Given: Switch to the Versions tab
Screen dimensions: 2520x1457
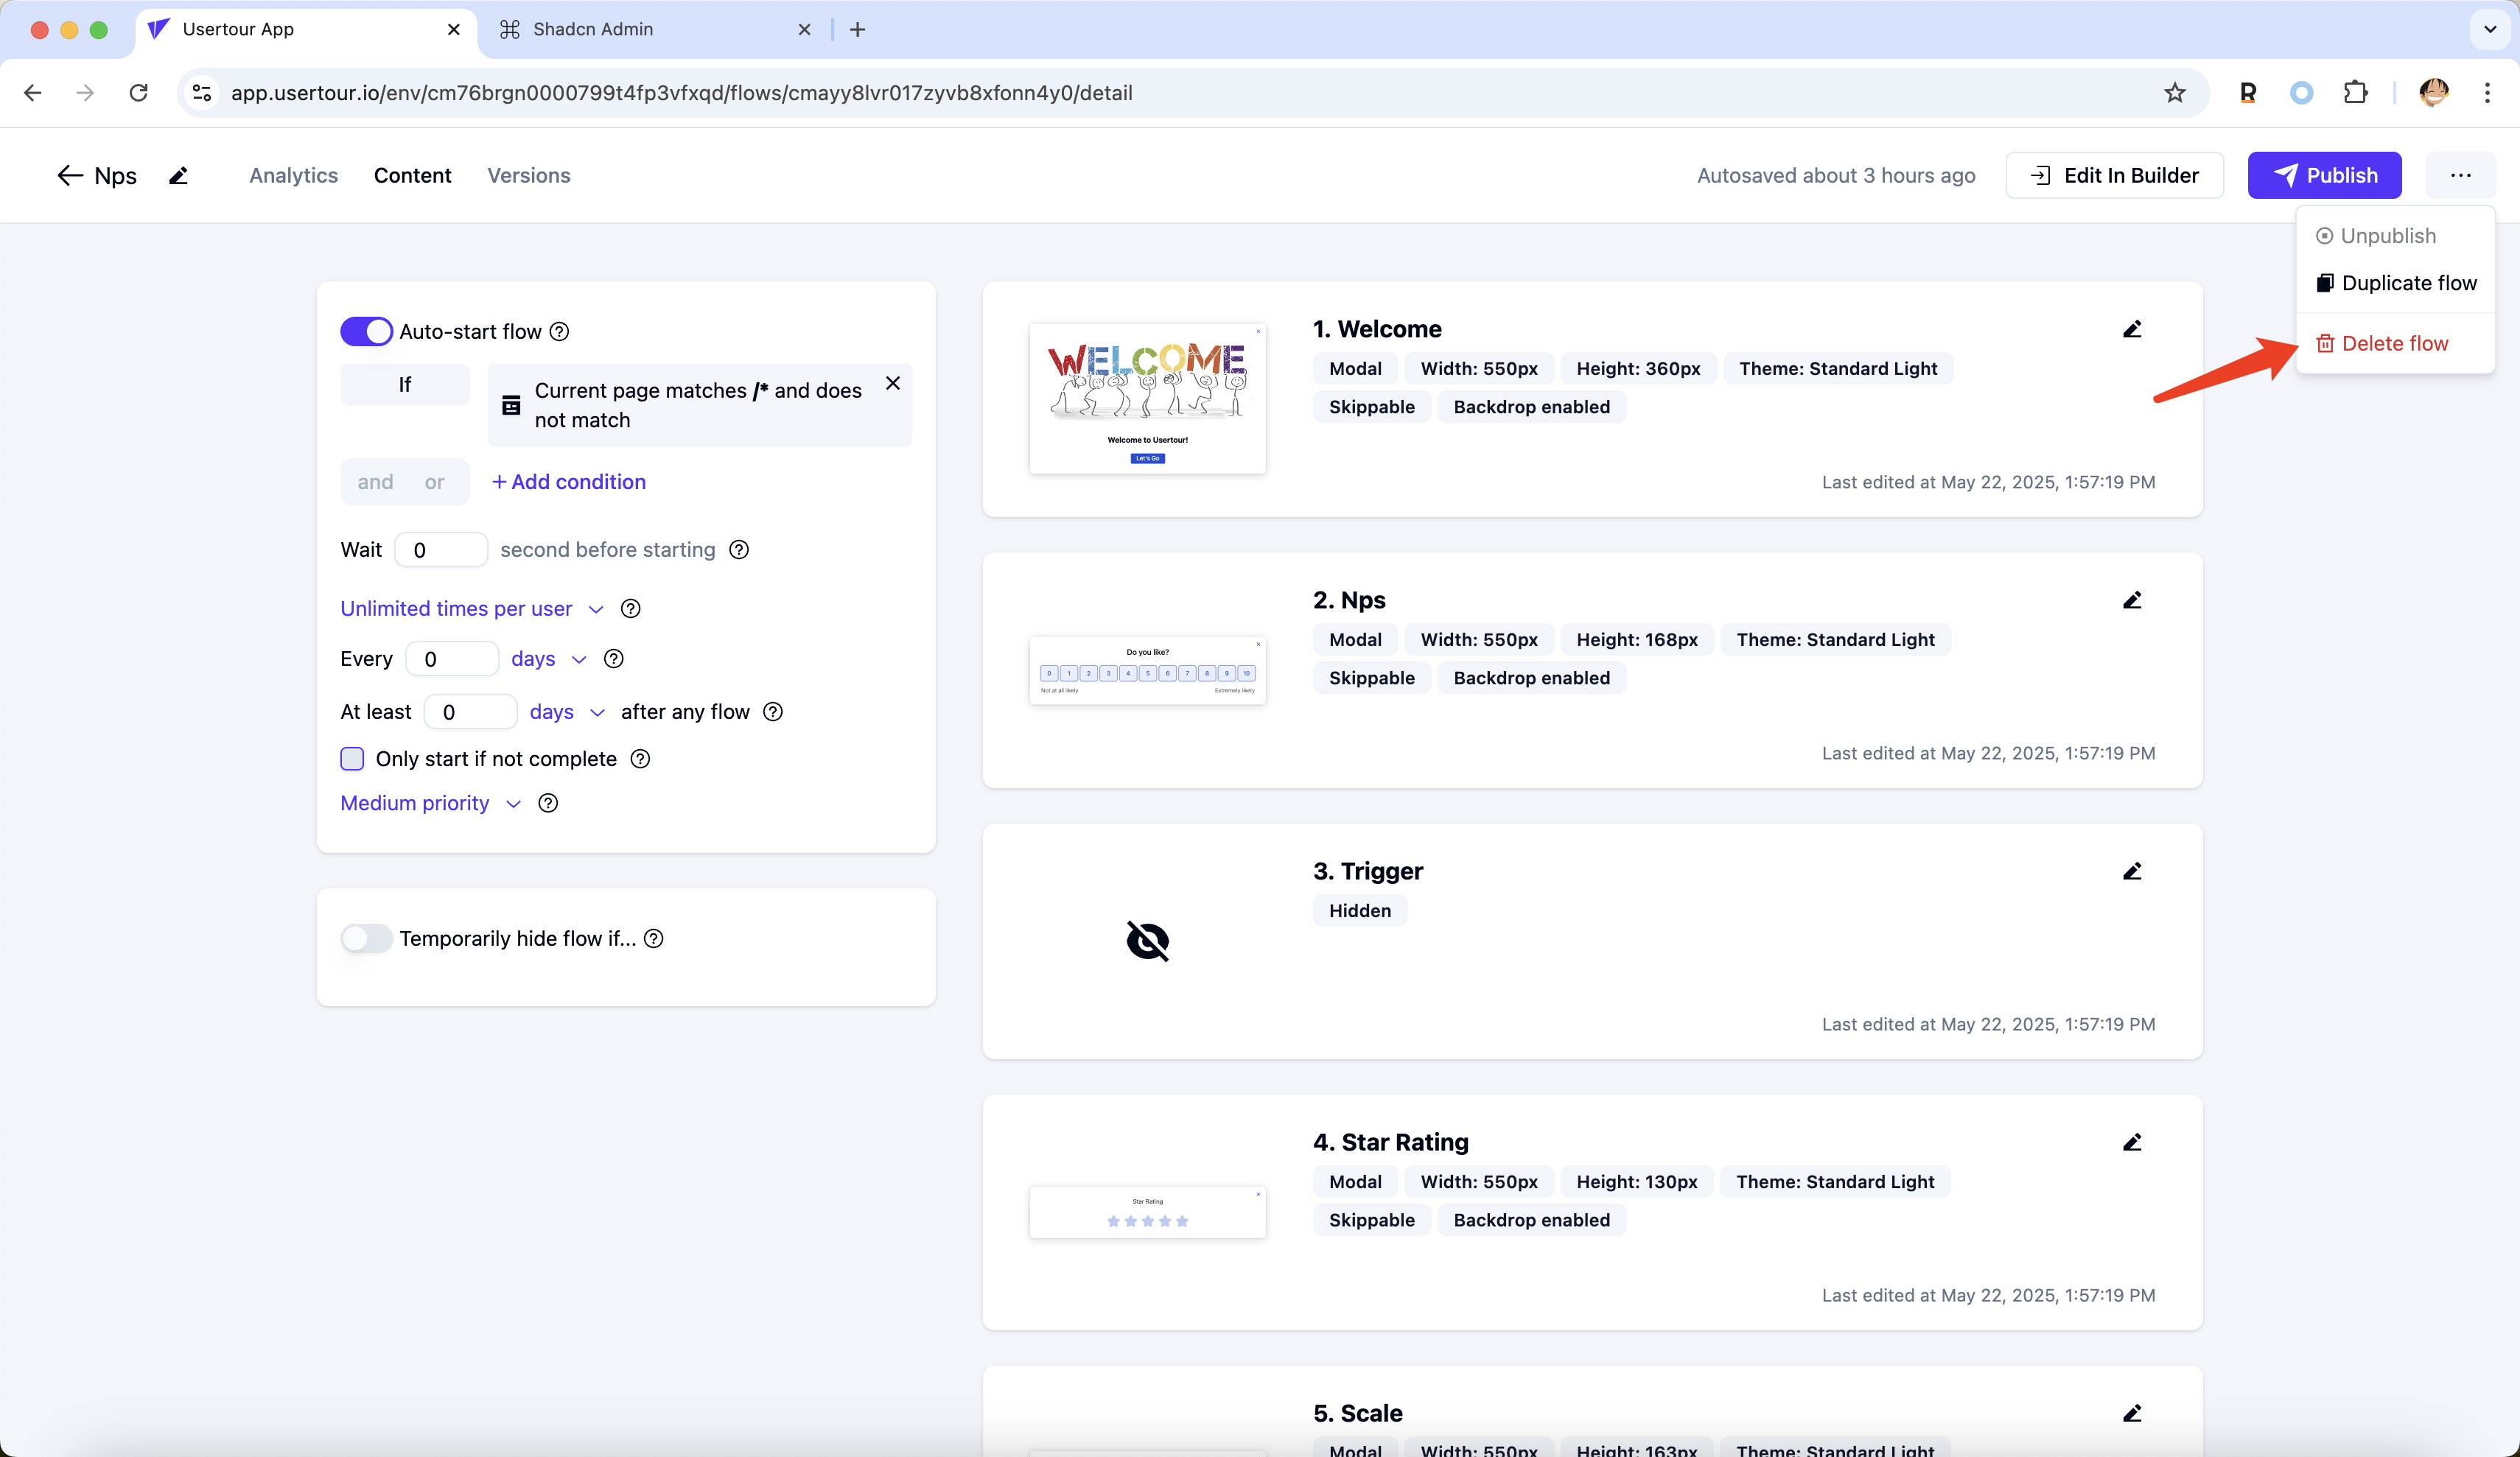Looking at the screenshot, I should tap(528, 175).
